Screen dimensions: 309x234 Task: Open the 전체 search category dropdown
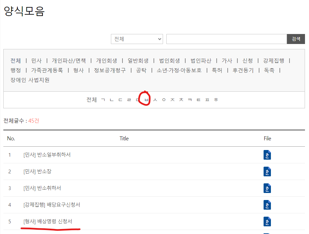pos(137,39)
